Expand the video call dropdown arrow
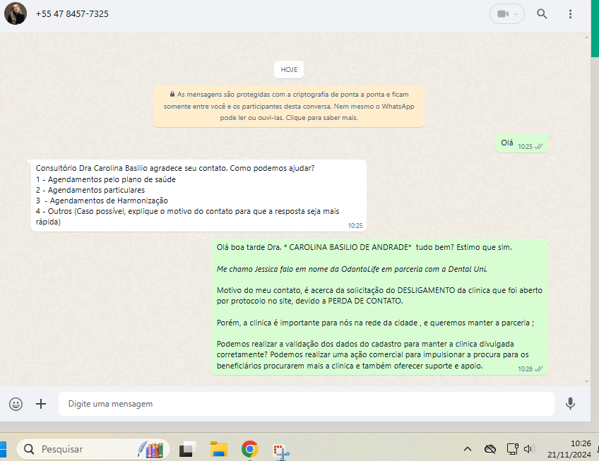Image resolution: width=599 pixels, height=461 pixels. pos(516,14)
